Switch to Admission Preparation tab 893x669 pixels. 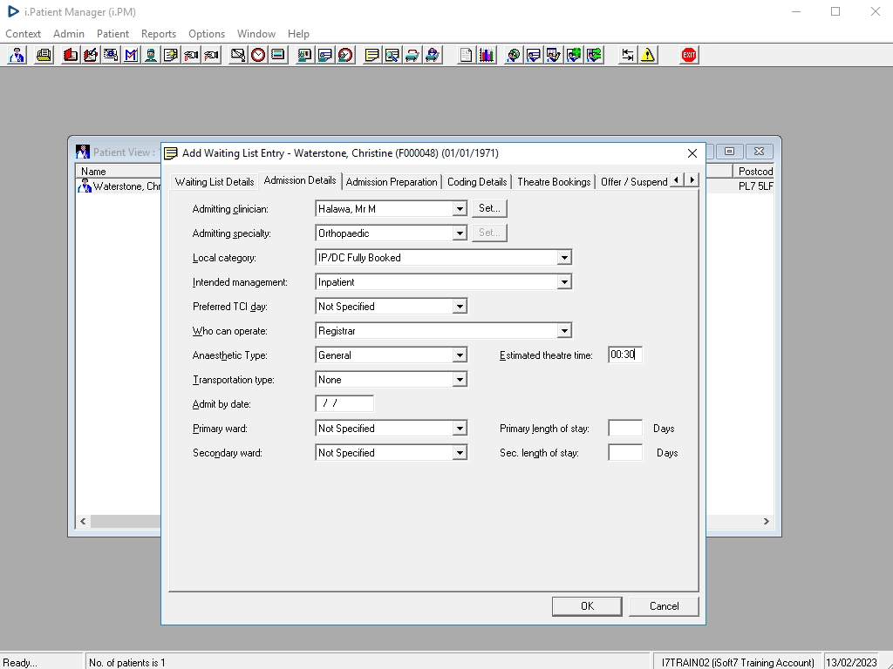pyautogui.click(x=392, y=182)
